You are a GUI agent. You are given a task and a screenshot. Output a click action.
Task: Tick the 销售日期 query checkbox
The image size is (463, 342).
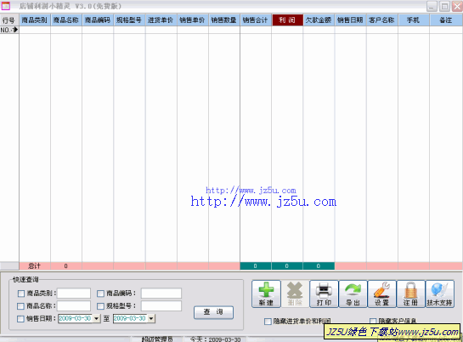(21, 319)
